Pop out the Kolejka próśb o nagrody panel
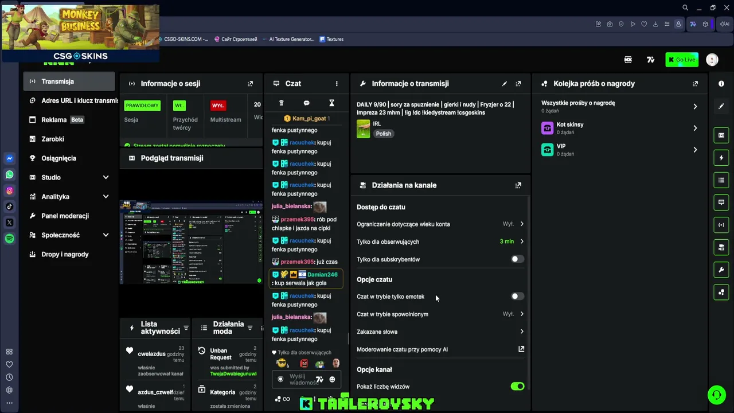The image size is (734, 413). 695,84
